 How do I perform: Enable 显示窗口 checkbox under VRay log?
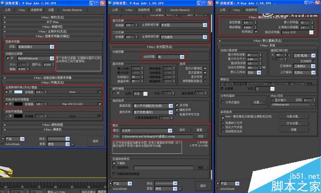coord(272,100)
